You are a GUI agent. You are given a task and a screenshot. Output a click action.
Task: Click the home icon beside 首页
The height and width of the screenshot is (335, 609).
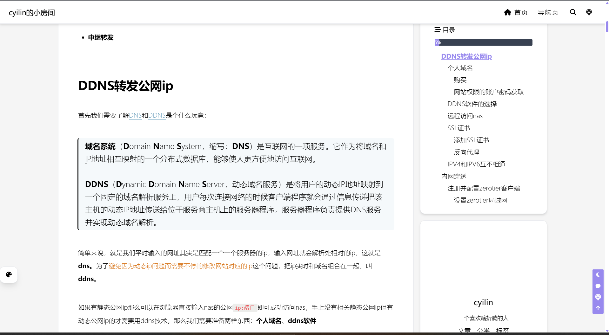click(507, 12)
